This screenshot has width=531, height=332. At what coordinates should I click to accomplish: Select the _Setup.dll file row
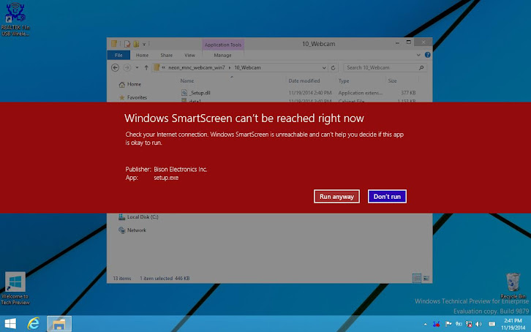(x=298, y=93)
